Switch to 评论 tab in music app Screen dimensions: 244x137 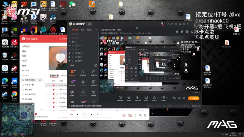pyautogui.click(x=64, y=76)
